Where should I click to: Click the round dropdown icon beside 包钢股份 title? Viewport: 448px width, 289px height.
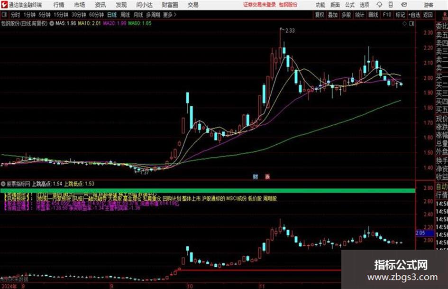[51, 23]
